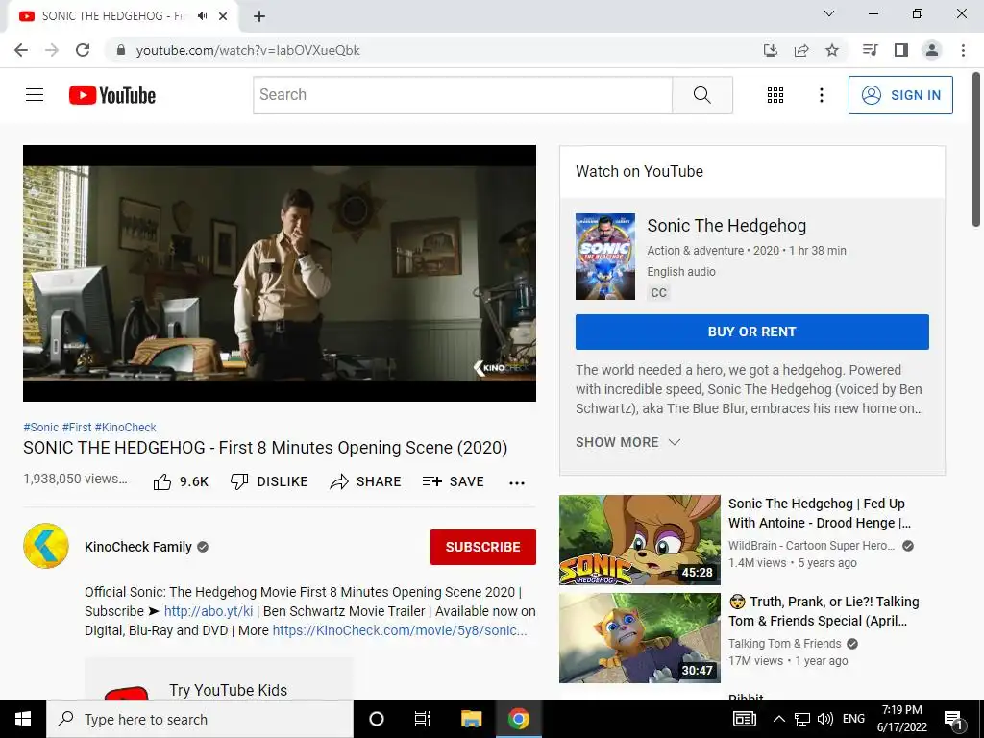Open Fed Up With Antoine video thumbnail
Screen dimensions: 984x738
coord(639,540)
